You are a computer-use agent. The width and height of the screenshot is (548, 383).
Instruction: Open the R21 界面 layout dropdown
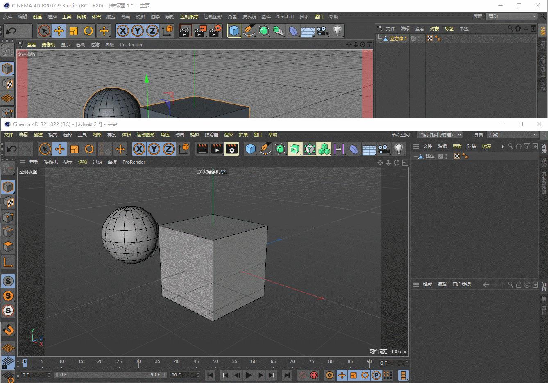tap(513, 135)
